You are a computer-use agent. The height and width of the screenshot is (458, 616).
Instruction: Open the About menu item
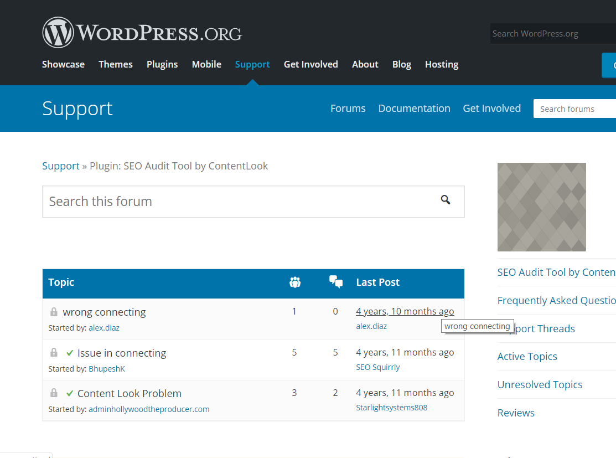(365, 64)
